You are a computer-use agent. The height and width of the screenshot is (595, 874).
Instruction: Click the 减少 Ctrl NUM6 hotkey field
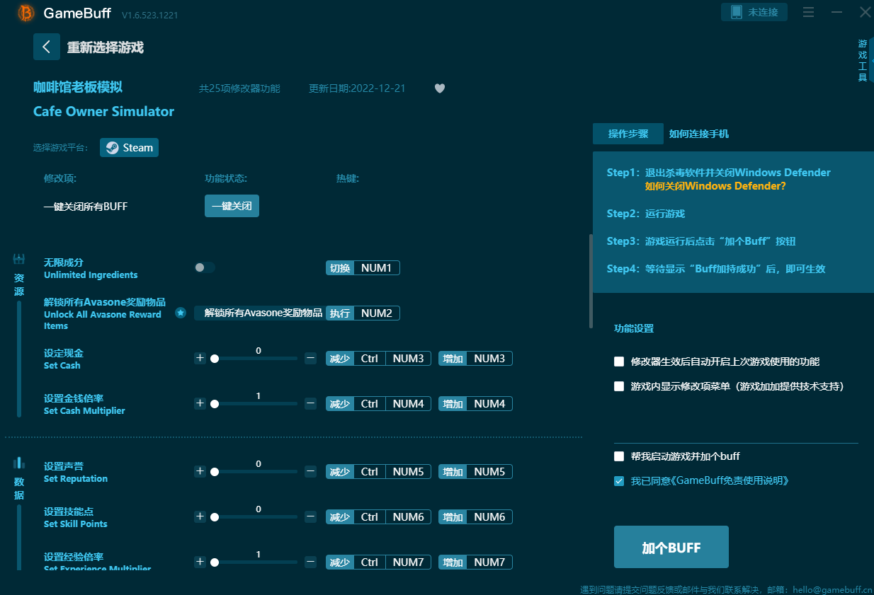(x=379, y=517)
